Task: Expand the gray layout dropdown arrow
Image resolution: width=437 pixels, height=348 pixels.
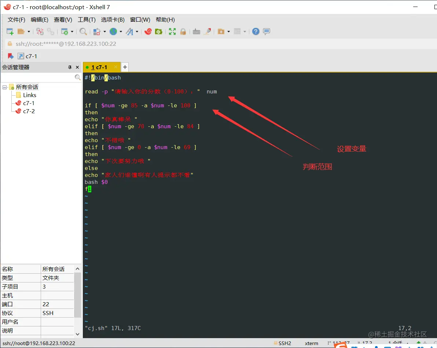Action: point(245,32)
